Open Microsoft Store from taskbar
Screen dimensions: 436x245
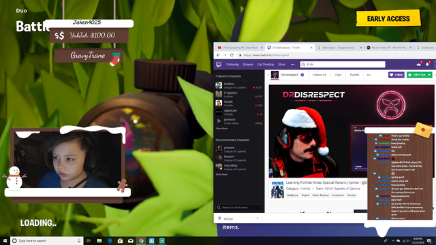coord(120,240)
